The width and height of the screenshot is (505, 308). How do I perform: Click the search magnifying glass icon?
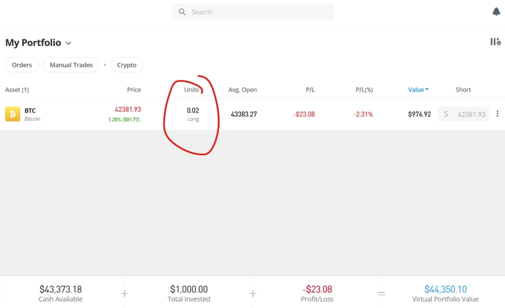(181, 11)
